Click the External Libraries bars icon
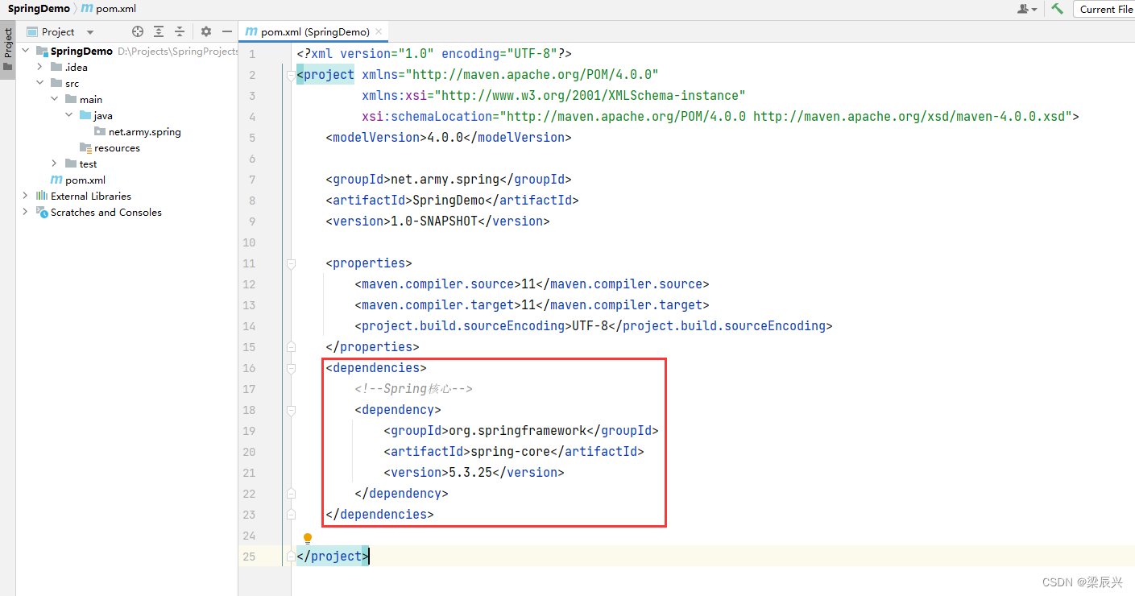 coord(42,196)
